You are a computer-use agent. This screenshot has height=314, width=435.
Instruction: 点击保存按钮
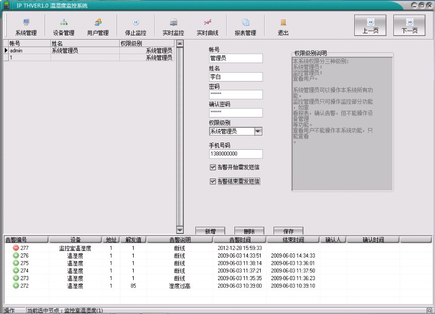pyautogui.click(x=288, y=230)
